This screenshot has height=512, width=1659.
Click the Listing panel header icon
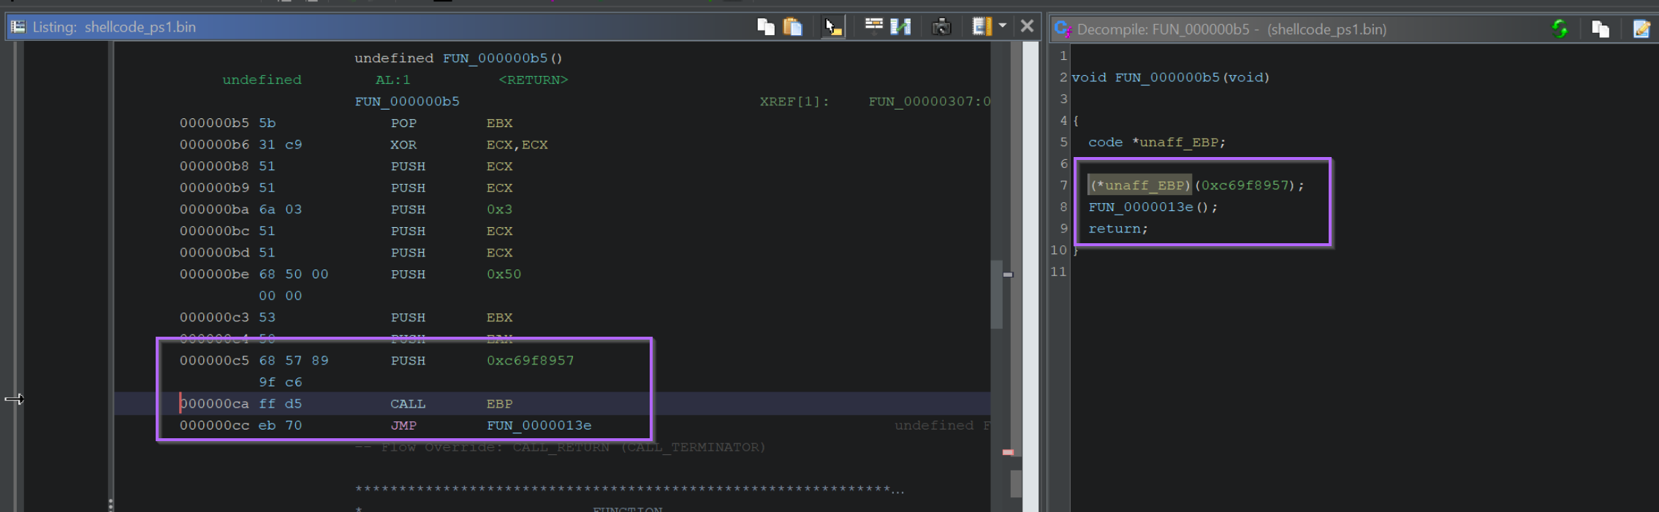pos(18,27)
